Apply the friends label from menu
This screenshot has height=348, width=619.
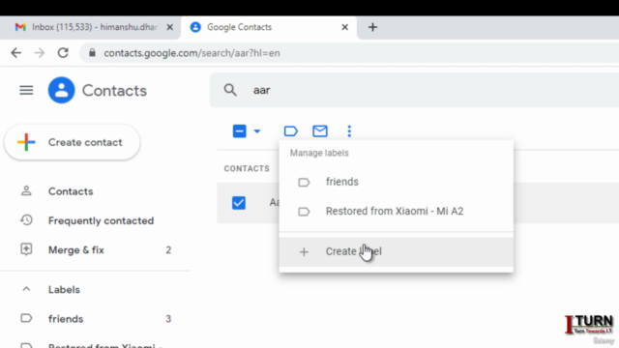[x=396, y=182]
